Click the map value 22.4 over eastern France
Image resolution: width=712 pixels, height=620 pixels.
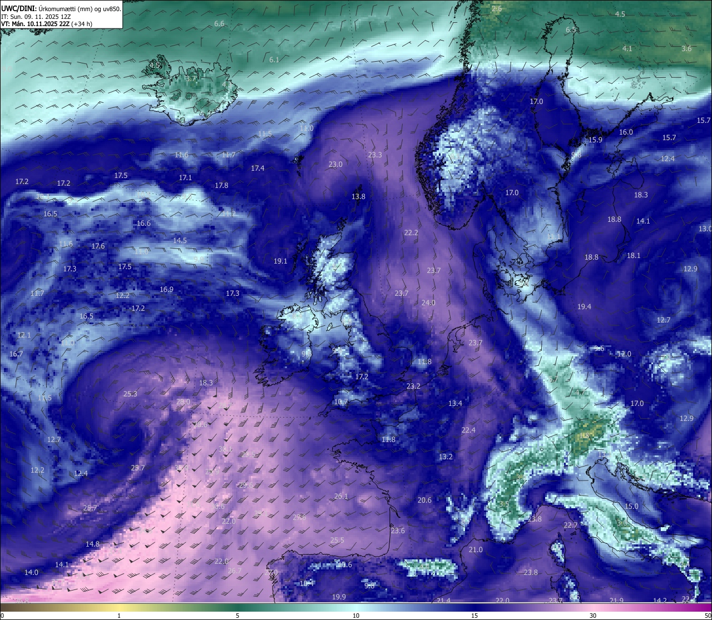[468, 430]
